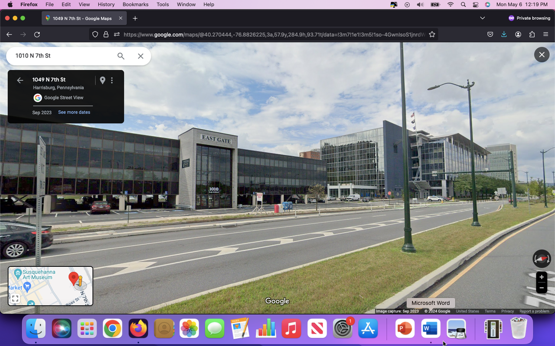Open the History menu

pos(106,4)
